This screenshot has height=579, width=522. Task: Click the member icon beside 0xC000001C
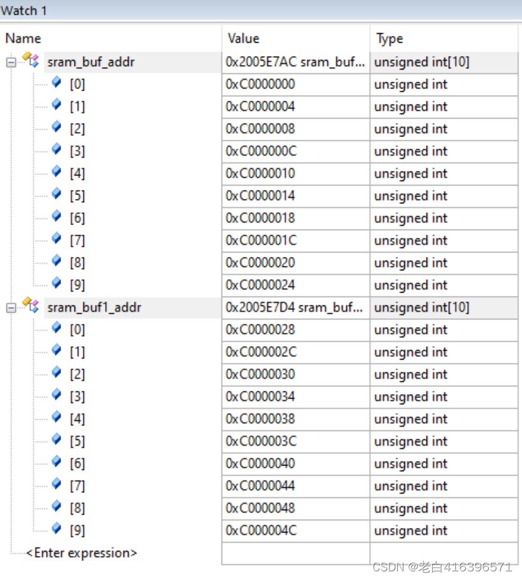[x=57, y=238]
